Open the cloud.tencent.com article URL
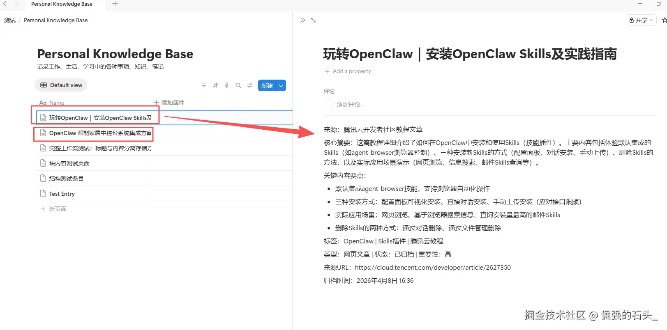The image size is (667, 330). pos(433,268)
